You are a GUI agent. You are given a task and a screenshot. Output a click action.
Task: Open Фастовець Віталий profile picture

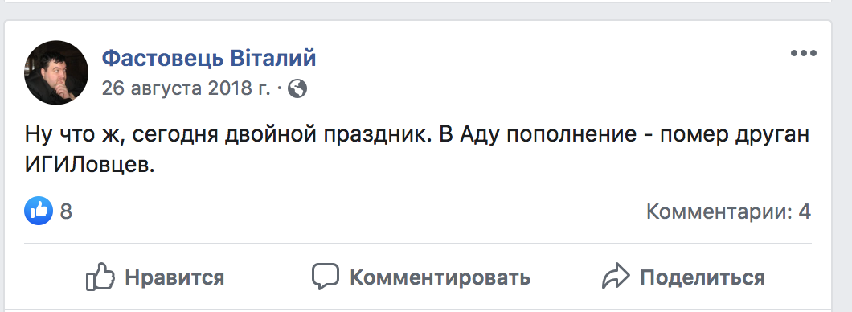coord(56,72)
